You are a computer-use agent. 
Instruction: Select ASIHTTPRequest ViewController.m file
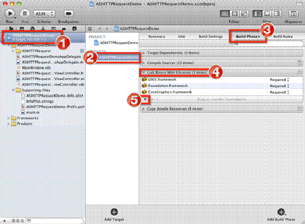pos(51,79)
